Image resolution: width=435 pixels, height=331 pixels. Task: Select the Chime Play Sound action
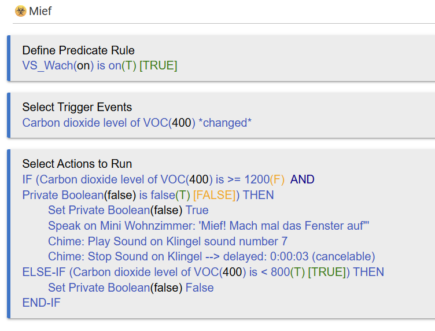[x=167, y=241]
